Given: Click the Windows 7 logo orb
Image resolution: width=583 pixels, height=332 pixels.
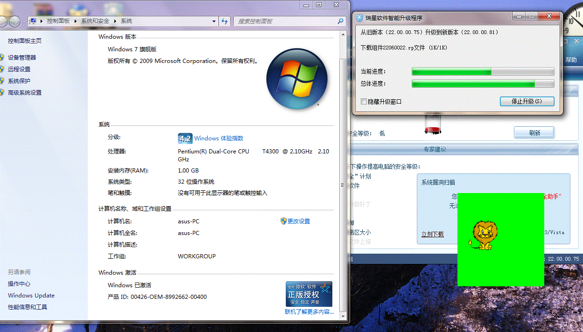Looking at the screenshot, I should tap(297, 79).
